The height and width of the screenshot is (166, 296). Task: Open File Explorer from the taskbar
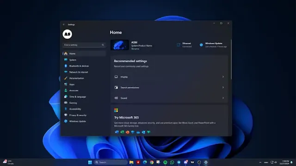tap(131, 162)
